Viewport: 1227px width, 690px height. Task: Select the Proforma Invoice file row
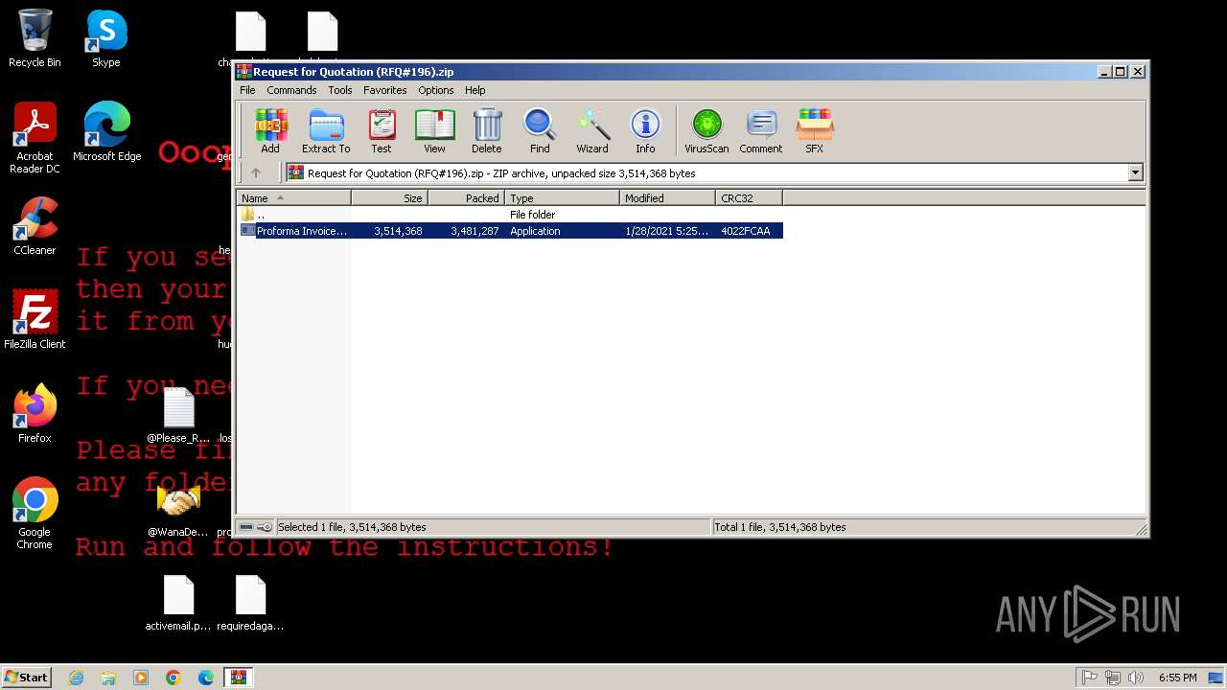pyautogui.click(x=510, y=231)
